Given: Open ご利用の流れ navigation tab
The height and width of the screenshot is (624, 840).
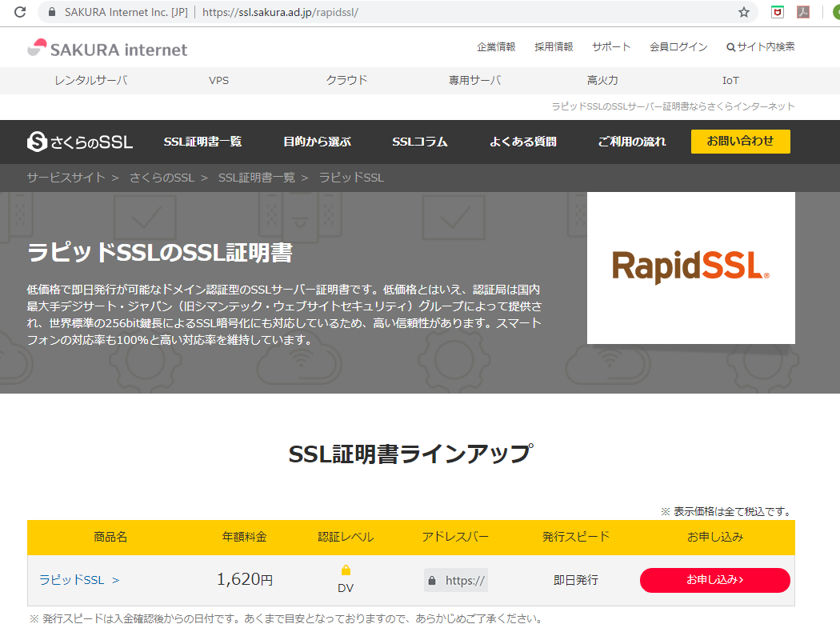Looking at the screenshot, I should point(632,142).
